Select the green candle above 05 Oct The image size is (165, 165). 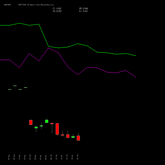[x=47, y=121]
